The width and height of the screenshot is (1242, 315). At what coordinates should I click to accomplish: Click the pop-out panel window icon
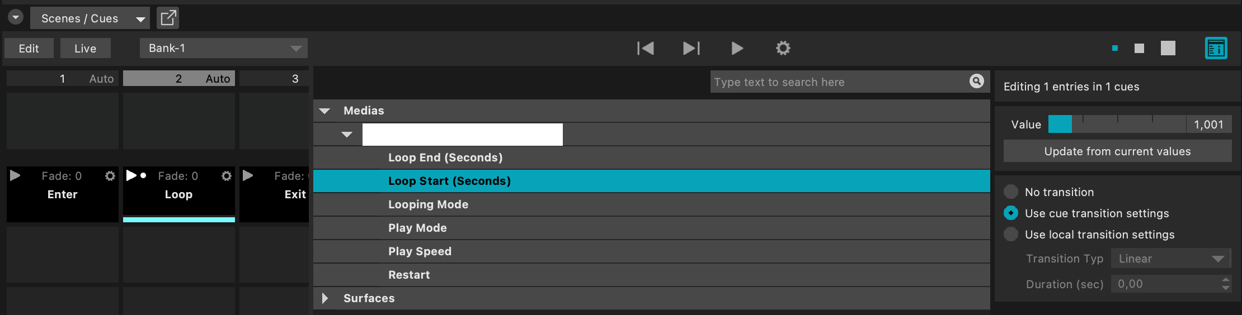tap(168, 18)
